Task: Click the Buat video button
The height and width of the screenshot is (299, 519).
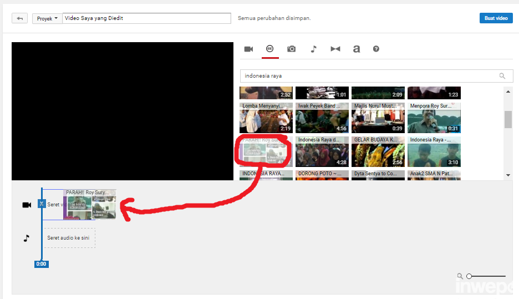Action: tap(496, 18)
